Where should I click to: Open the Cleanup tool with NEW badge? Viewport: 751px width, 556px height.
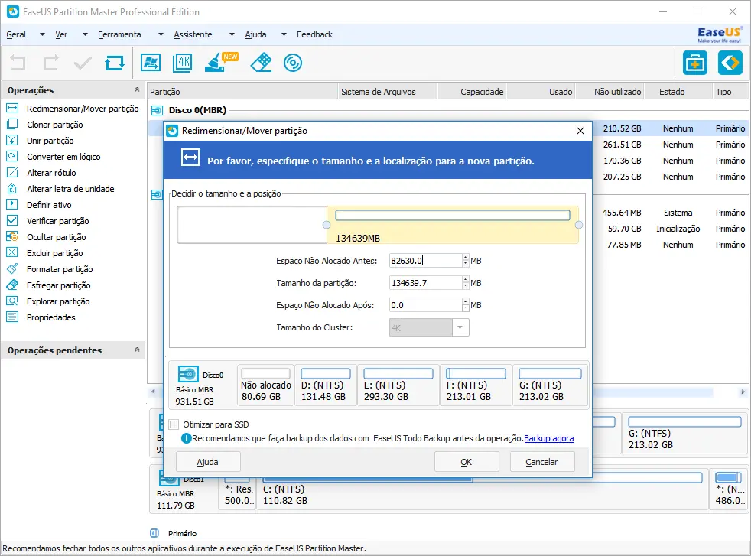(219, 63)
